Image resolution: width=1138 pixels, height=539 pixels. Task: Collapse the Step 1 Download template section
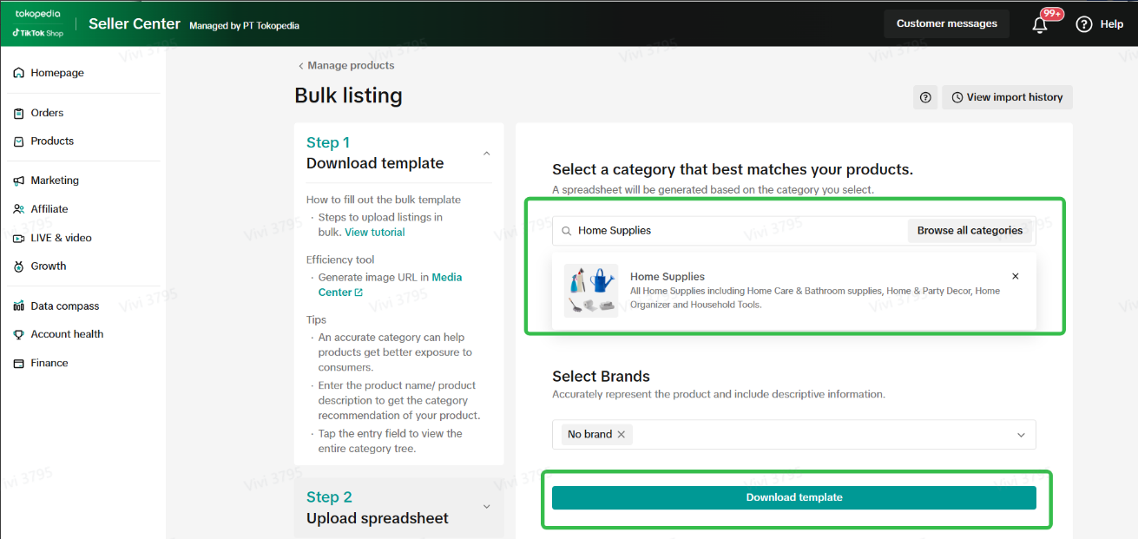click(x=486, y=154)
